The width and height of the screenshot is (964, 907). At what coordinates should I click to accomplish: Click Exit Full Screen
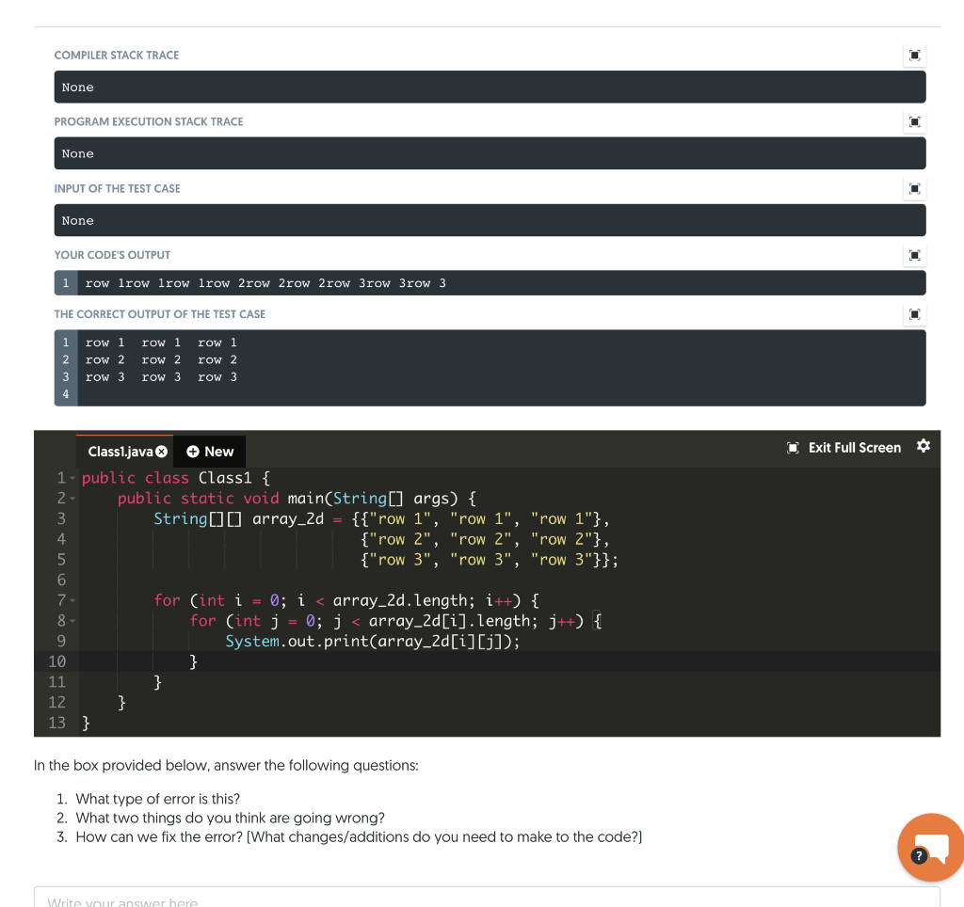[855, 447]
